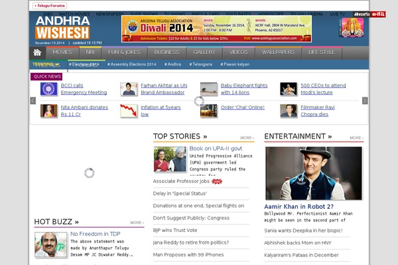Viewport: 398px width, 265px height.
Task: Read BCCI calls Emergency Meeting
Action: coord(84,89)
